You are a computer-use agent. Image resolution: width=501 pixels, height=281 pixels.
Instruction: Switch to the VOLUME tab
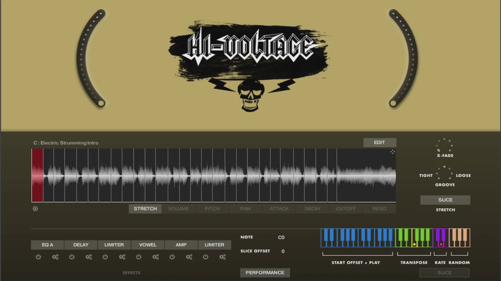pos(179,209)
